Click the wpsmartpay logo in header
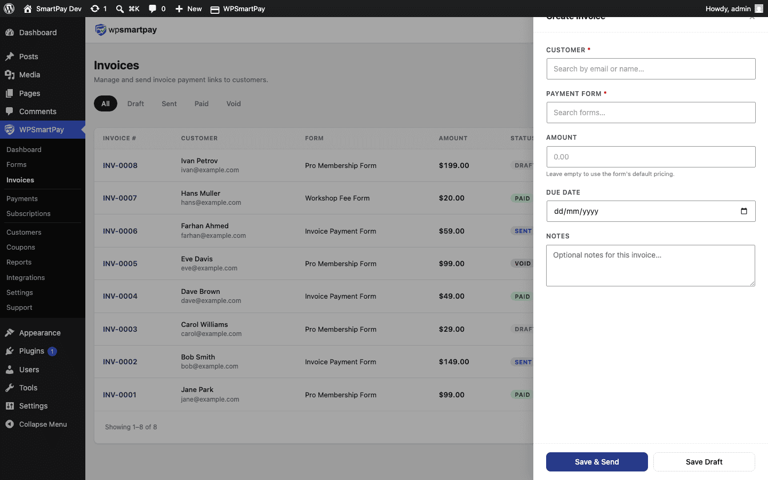This screenshot has width=768, height=480. coord(126,30)
